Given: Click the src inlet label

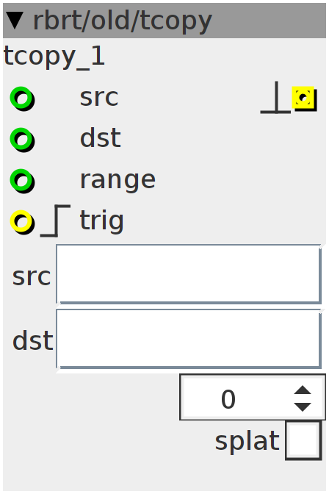Looking at the screenshot, I should click(99, 98).
